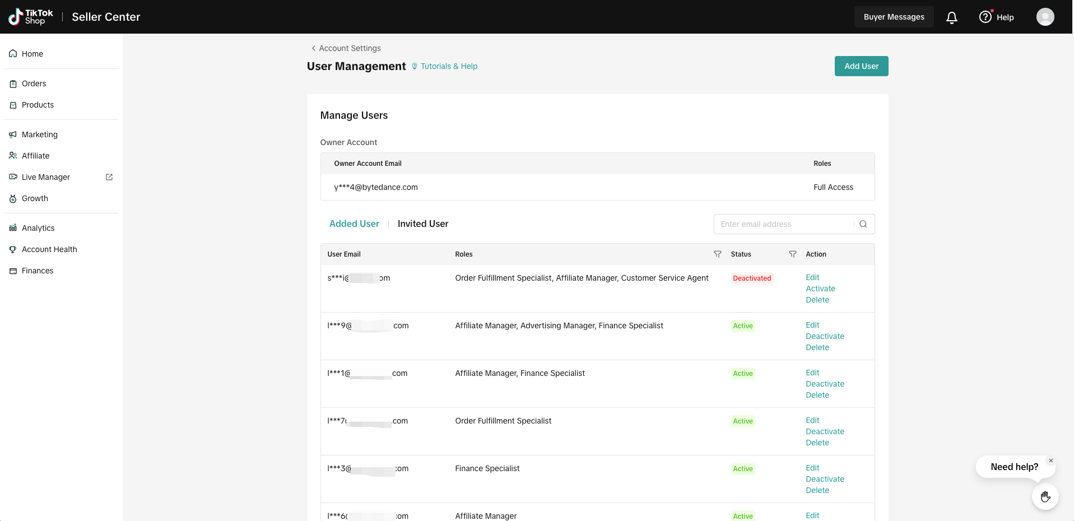
Task: Click the Seller Center title
Action: pos(106,17)
